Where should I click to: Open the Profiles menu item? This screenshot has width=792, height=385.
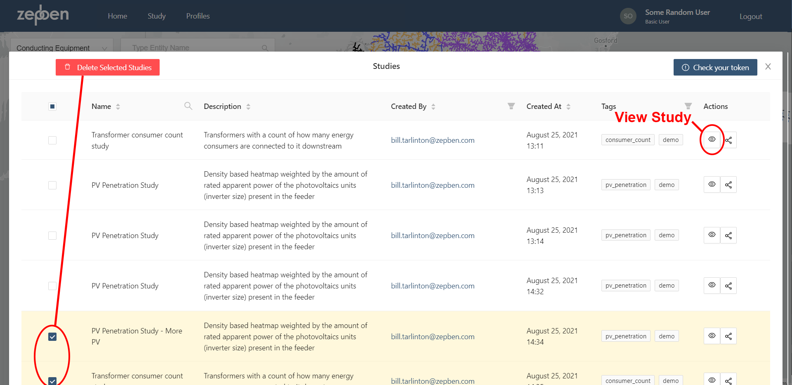pos(198,16)
